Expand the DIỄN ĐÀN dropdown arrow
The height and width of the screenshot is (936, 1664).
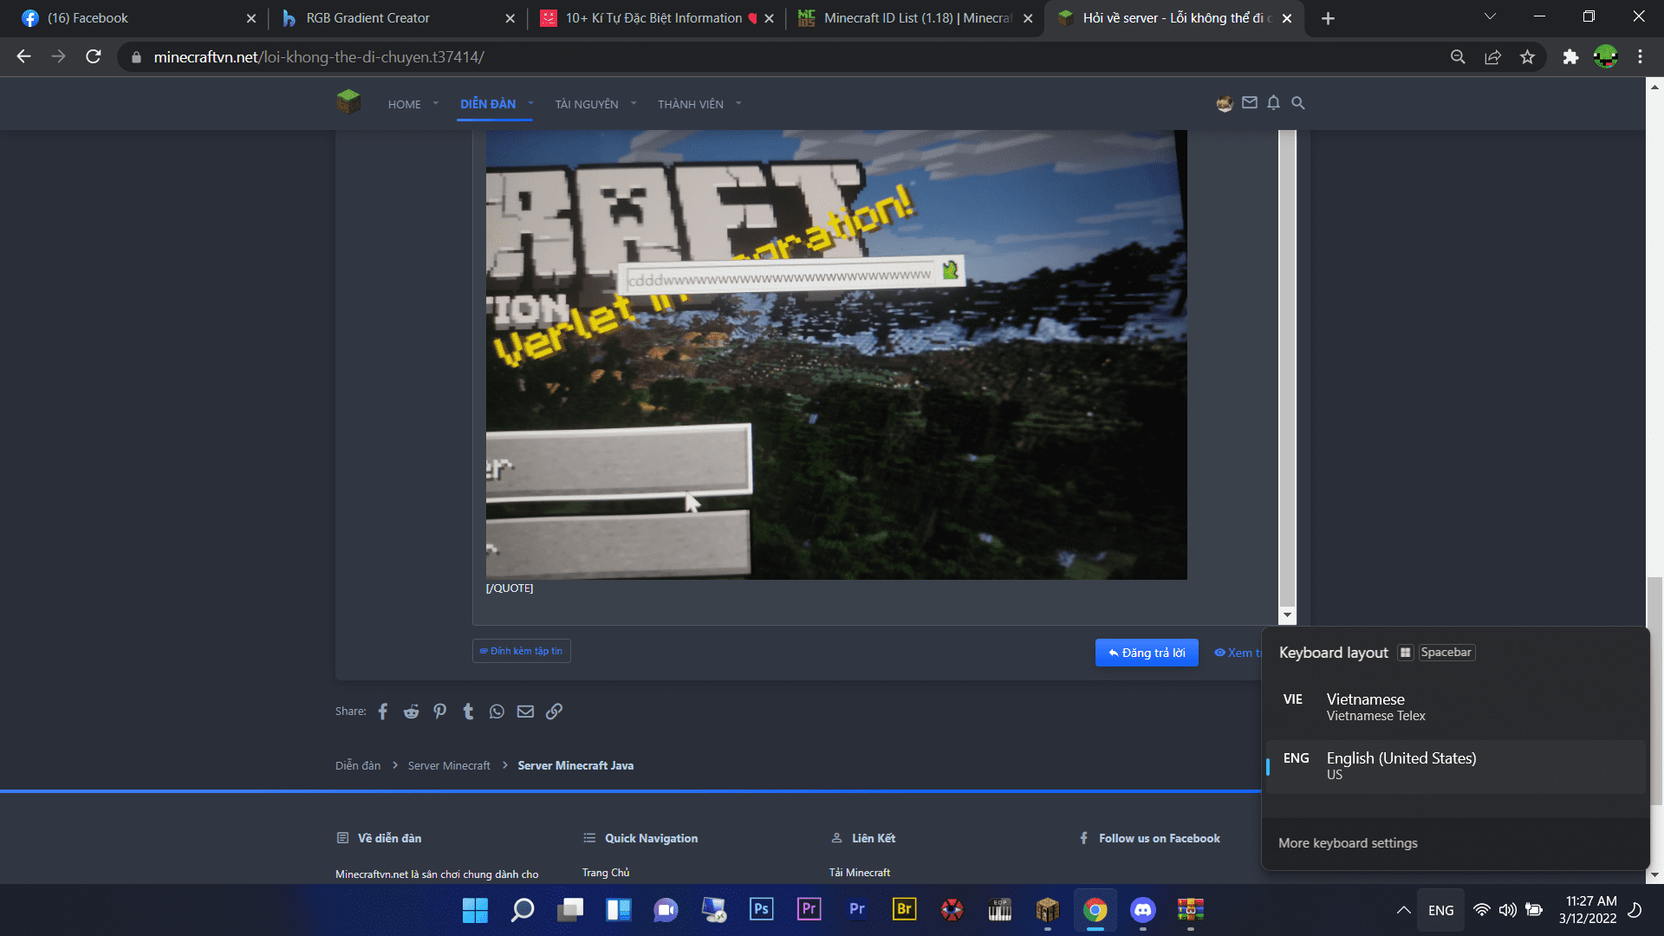pyautogui.click(x=530, y=104)
